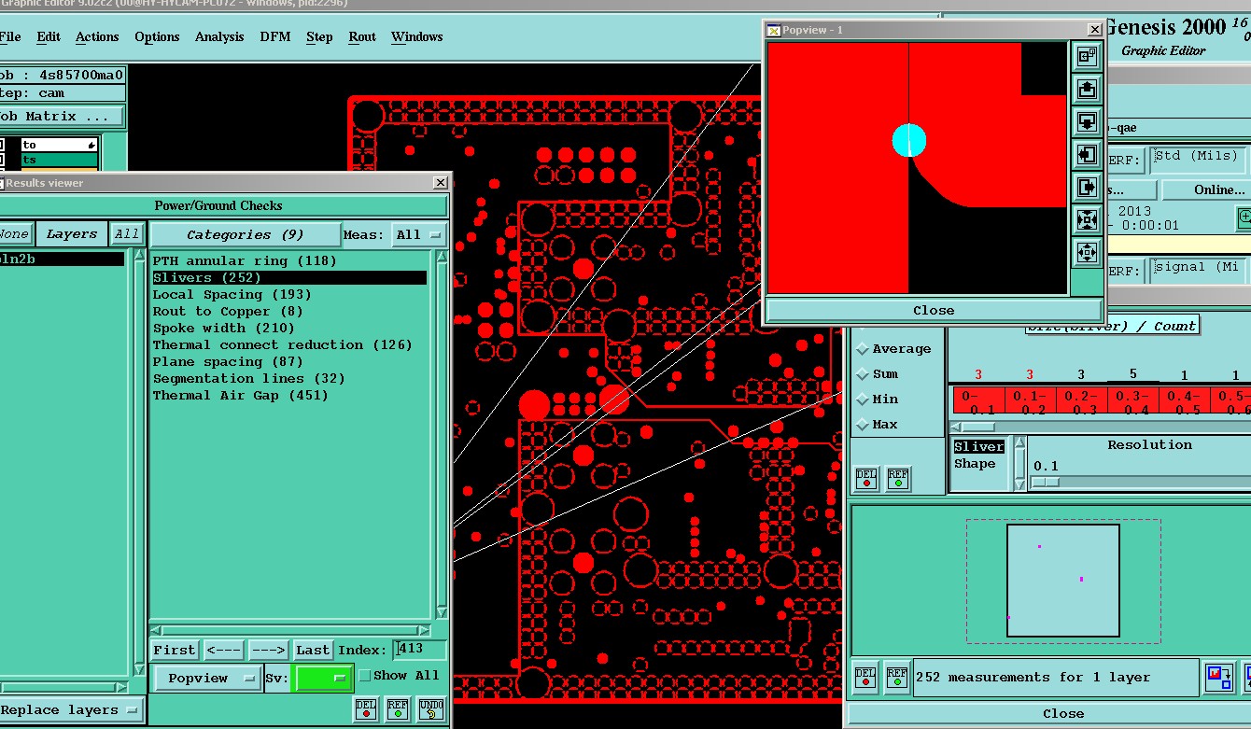The image size is (1251, 729).
Task: Click the previous result arrow button
Action: [224, 650]
